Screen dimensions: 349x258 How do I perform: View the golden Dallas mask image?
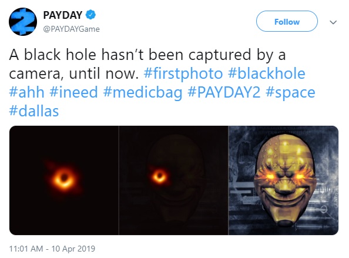[x=283, y=180]
